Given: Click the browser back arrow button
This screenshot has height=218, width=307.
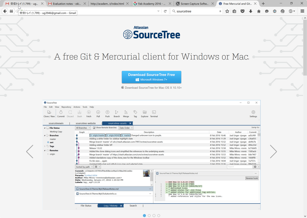Looking at the screenshot, I should pyautogui.click(x=5, y=11).
